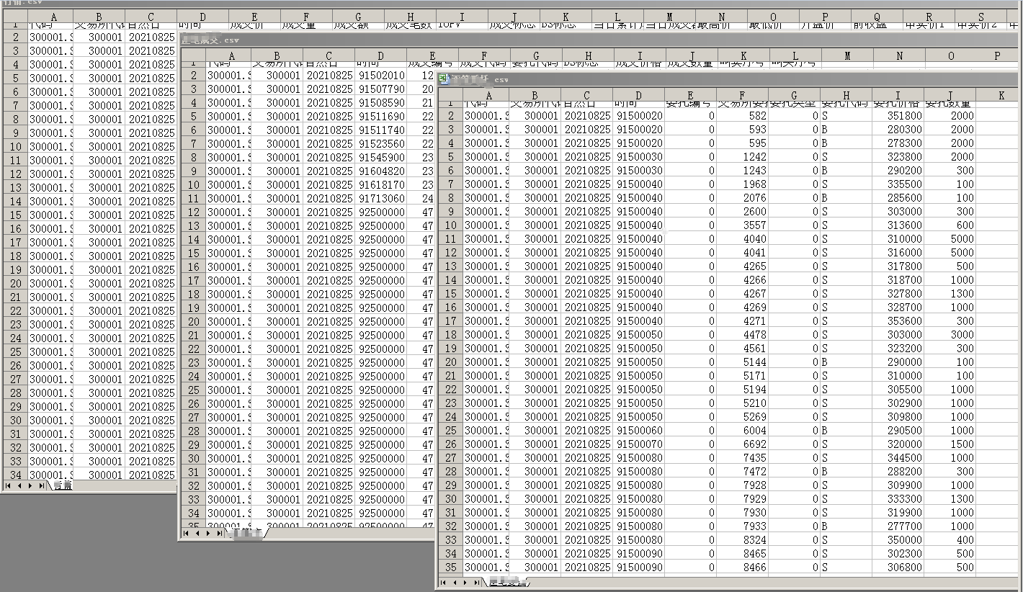Click next sheet arrow in middle window
Viewport: 1023px width, 592px height.
tap(209, 534)
